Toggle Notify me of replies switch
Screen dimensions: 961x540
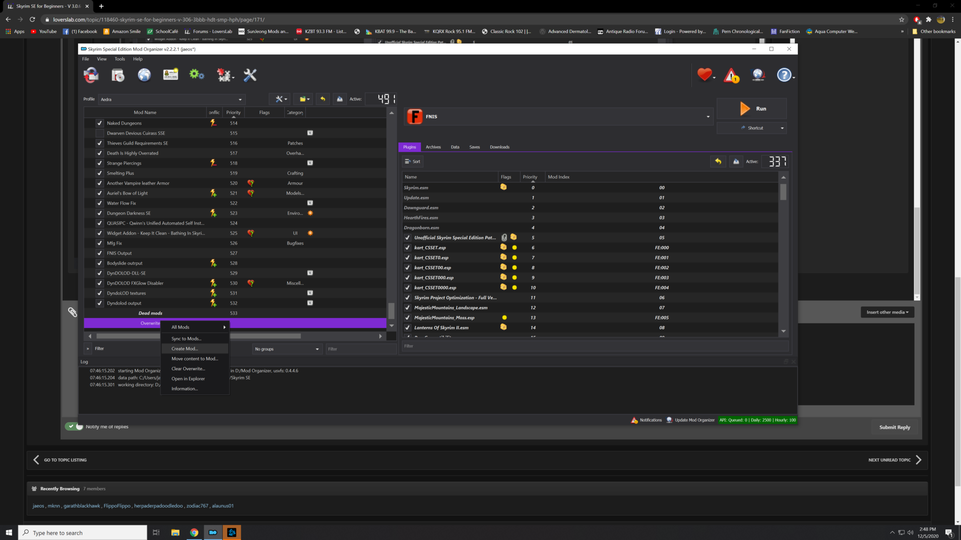[x=74, y=426]
